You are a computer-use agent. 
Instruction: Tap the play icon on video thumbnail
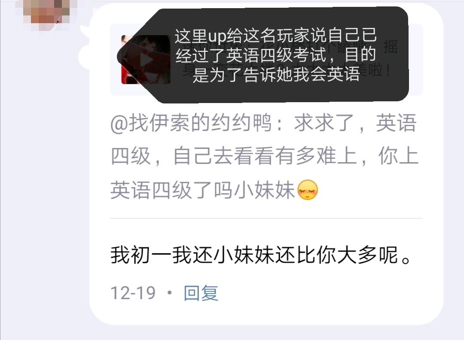tap(146, 60)
